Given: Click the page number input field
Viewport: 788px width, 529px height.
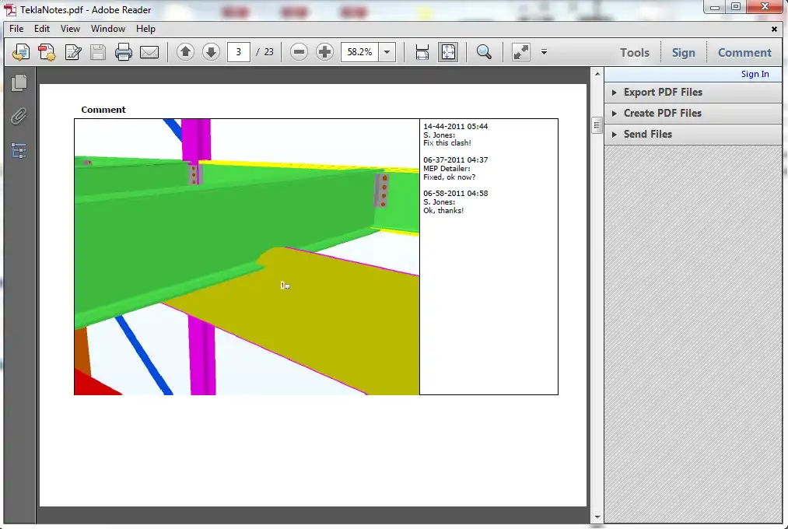Looking at the screenshot, I should point(238,52).
